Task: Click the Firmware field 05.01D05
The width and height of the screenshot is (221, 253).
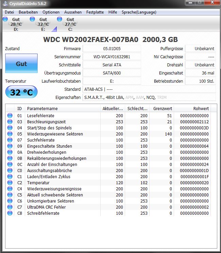Action: point(112,48)
